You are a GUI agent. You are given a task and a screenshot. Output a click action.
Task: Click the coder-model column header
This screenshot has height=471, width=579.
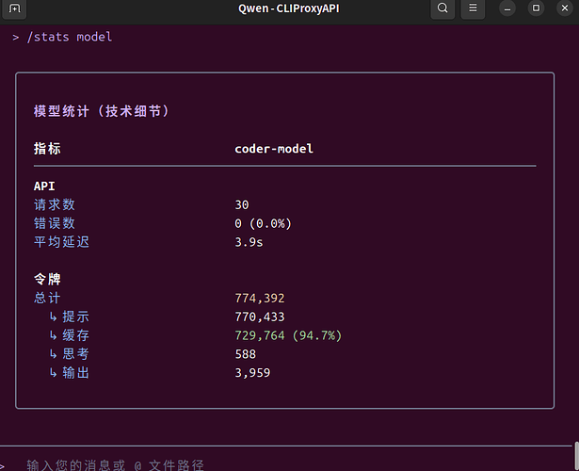(274, 149)
